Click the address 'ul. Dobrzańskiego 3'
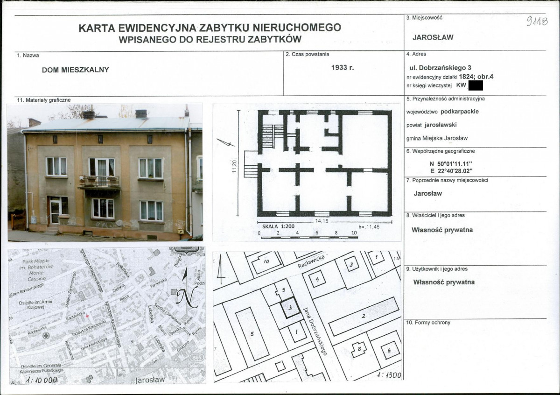 coord(440,68)
